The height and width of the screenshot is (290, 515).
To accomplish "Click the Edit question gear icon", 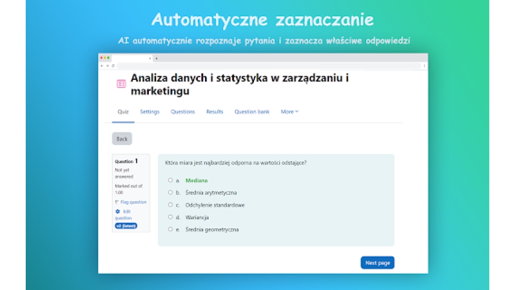I will pos(117,212).
